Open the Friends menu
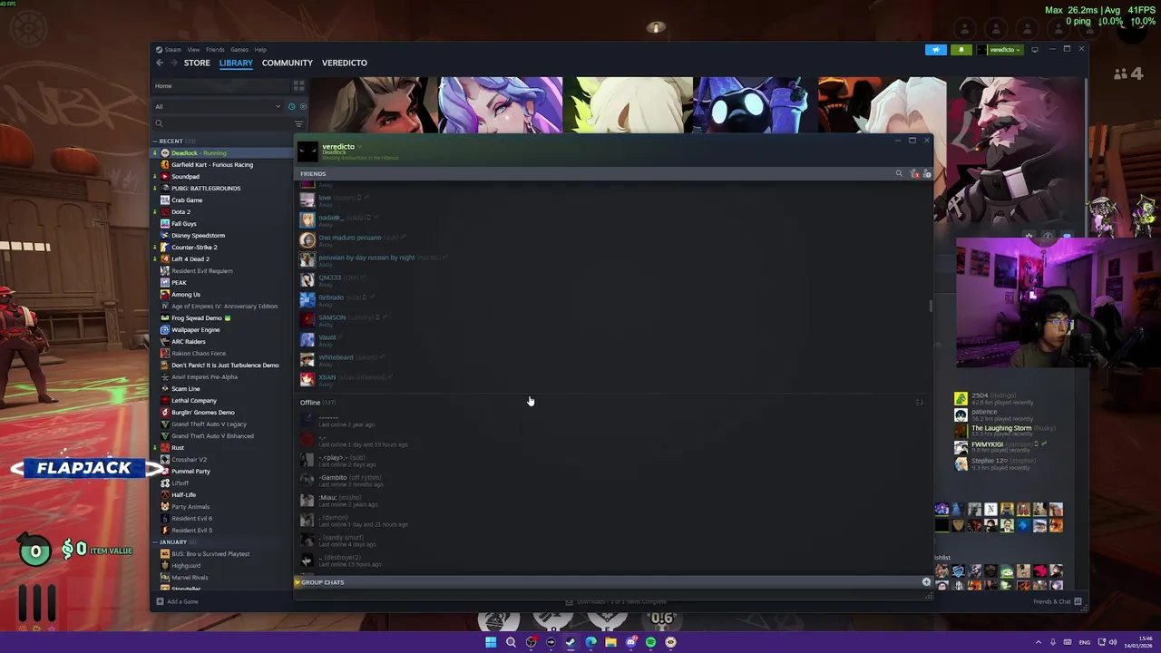Screen dimensions: 1161x653 [x=215, y=50]
